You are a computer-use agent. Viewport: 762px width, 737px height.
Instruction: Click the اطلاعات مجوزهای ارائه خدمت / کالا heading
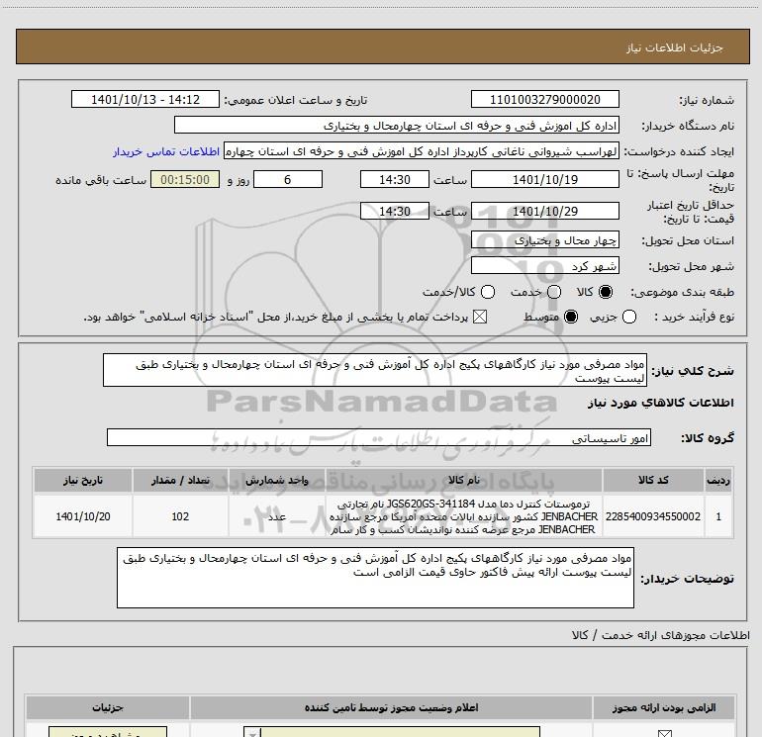tap(661, 635)
